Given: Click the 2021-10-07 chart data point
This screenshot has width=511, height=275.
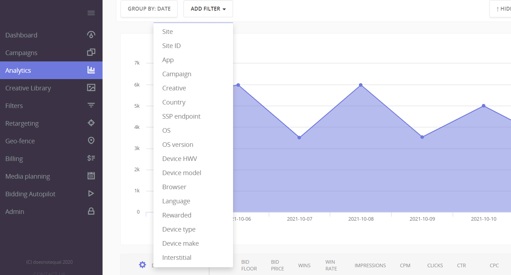Looking at the screenshot, I should [299, 137].
